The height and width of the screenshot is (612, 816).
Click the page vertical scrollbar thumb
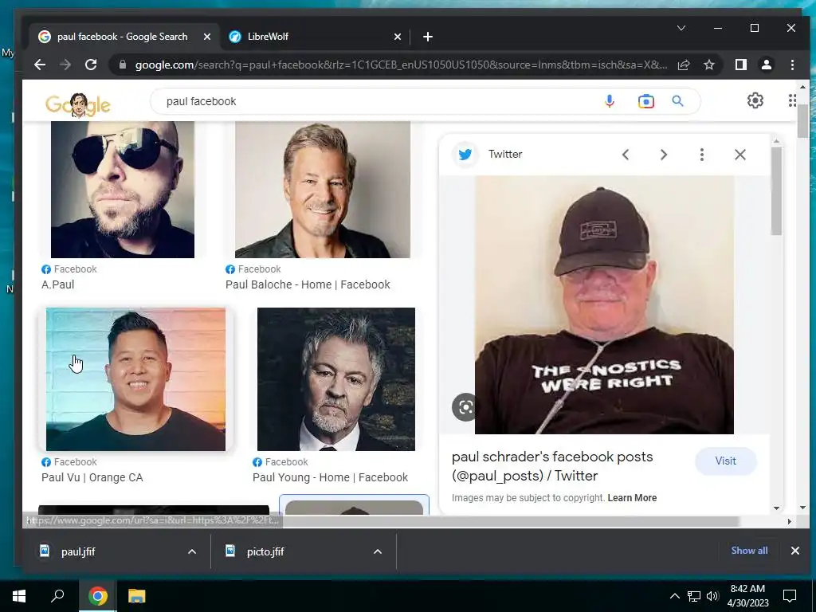[x=802, y=121]
